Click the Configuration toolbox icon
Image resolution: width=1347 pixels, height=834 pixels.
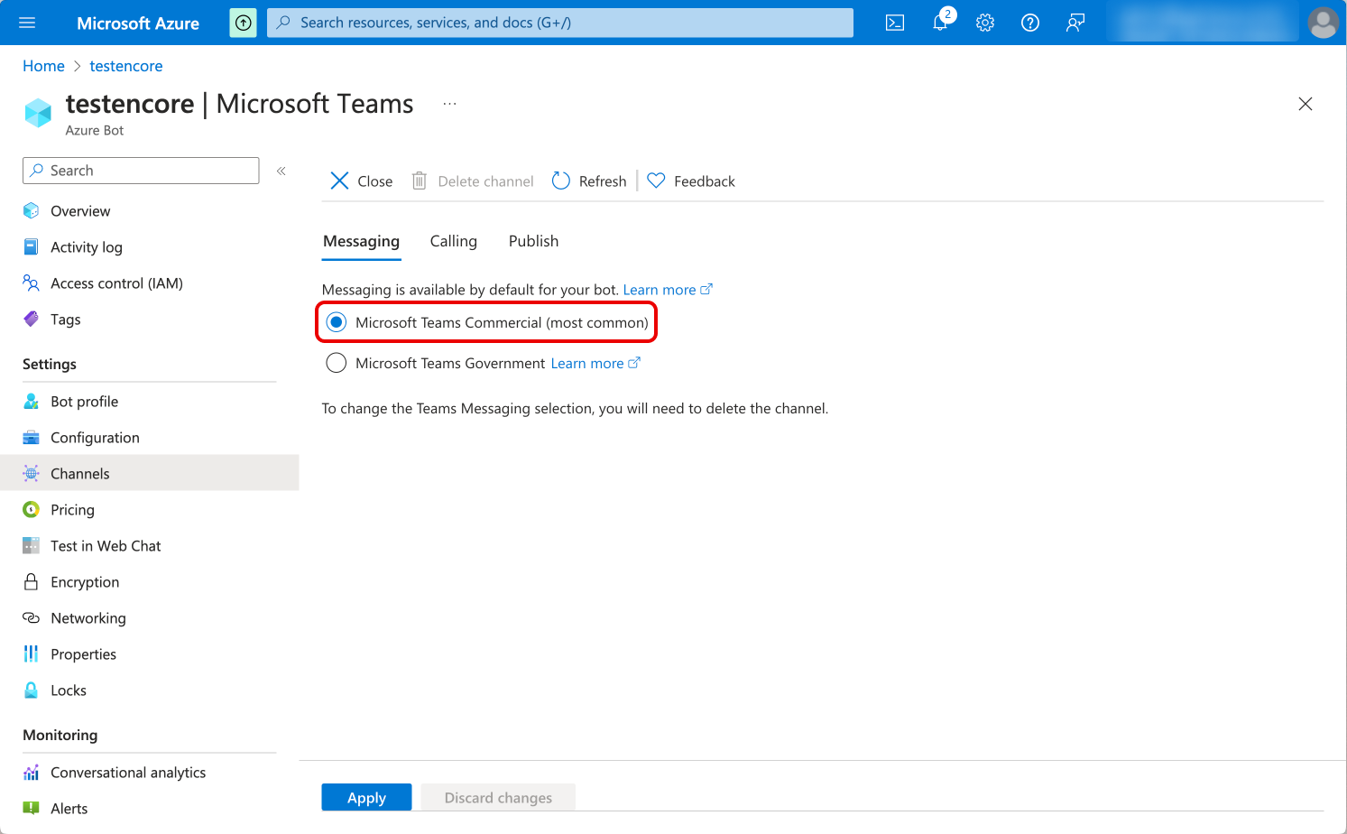point(31,437)
